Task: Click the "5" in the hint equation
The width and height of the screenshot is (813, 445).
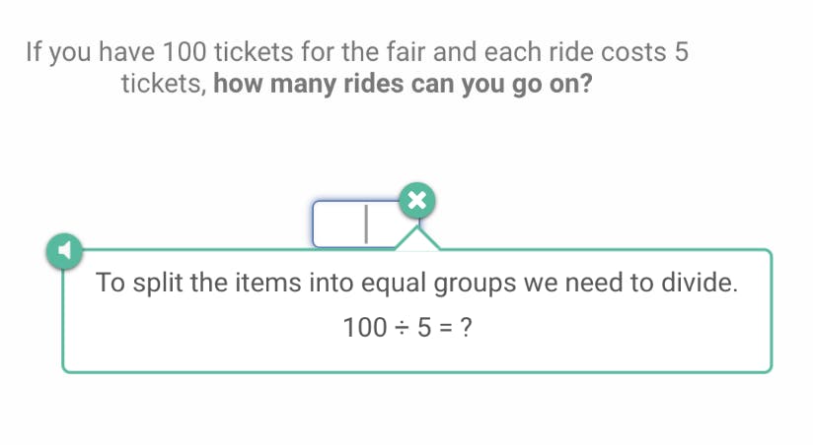Action: [422, 328]
